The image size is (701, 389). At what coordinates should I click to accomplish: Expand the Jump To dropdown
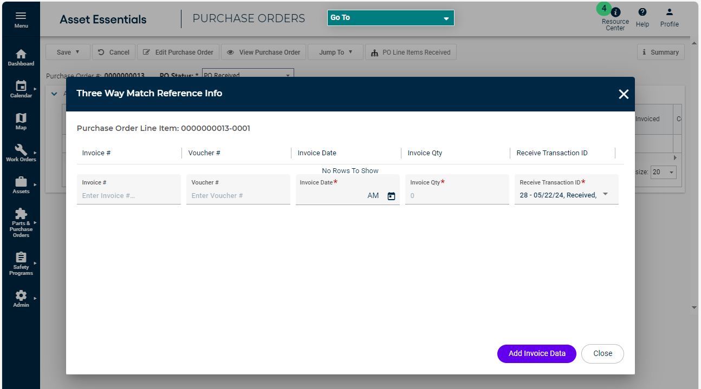click(350, 52)
